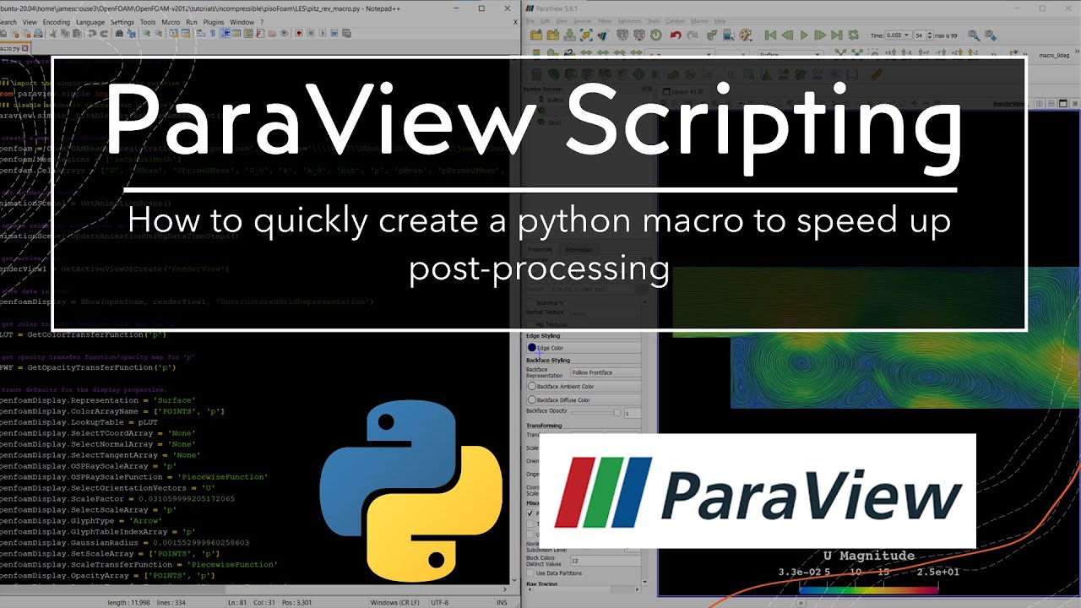Click 'Ln : 81' in status bar

237,602
